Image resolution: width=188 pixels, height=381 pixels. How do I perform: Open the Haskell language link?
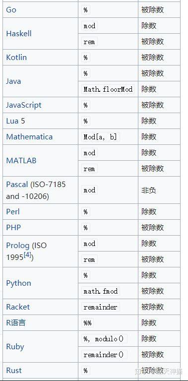pos(19,34)
